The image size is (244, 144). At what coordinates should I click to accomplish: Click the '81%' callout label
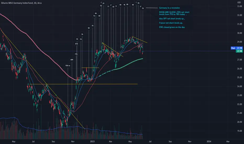coord(76,44)
